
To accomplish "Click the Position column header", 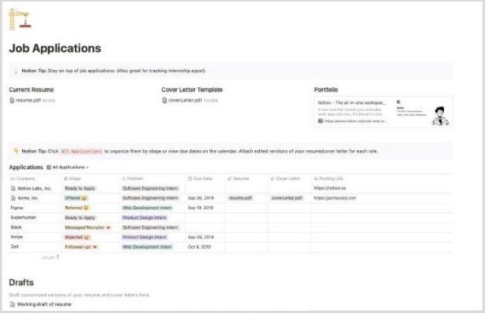I will pyautogui.click(x=152, y=179).
